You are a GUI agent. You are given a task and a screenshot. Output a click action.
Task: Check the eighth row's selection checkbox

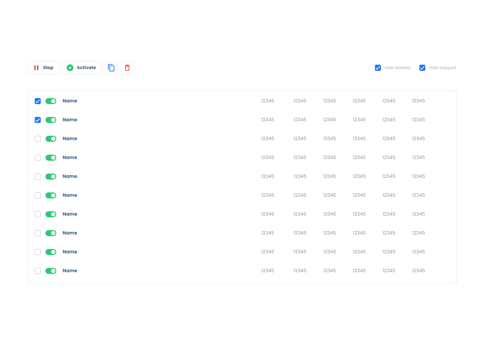[x=38, y=233]
